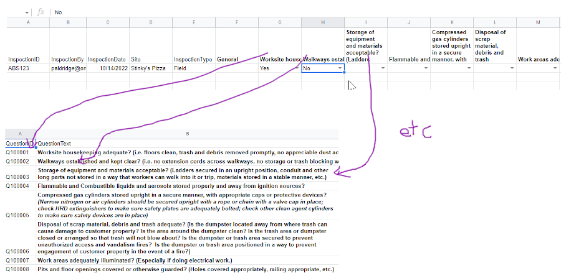Click the InspectionType header cell
The image size is (561, 273).
click(194, 45)
